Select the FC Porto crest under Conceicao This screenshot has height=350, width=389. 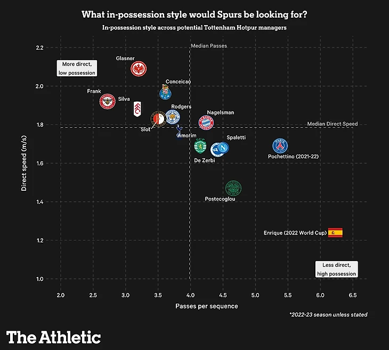pyautogui.click(x=165, y=92)
